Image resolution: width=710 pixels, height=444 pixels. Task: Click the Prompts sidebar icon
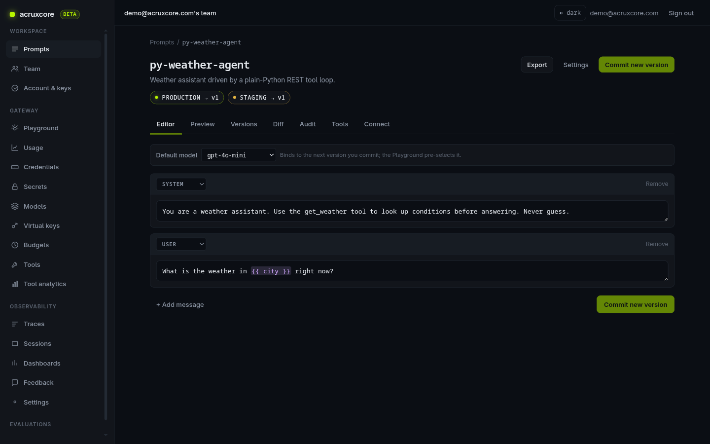(15, 49)
